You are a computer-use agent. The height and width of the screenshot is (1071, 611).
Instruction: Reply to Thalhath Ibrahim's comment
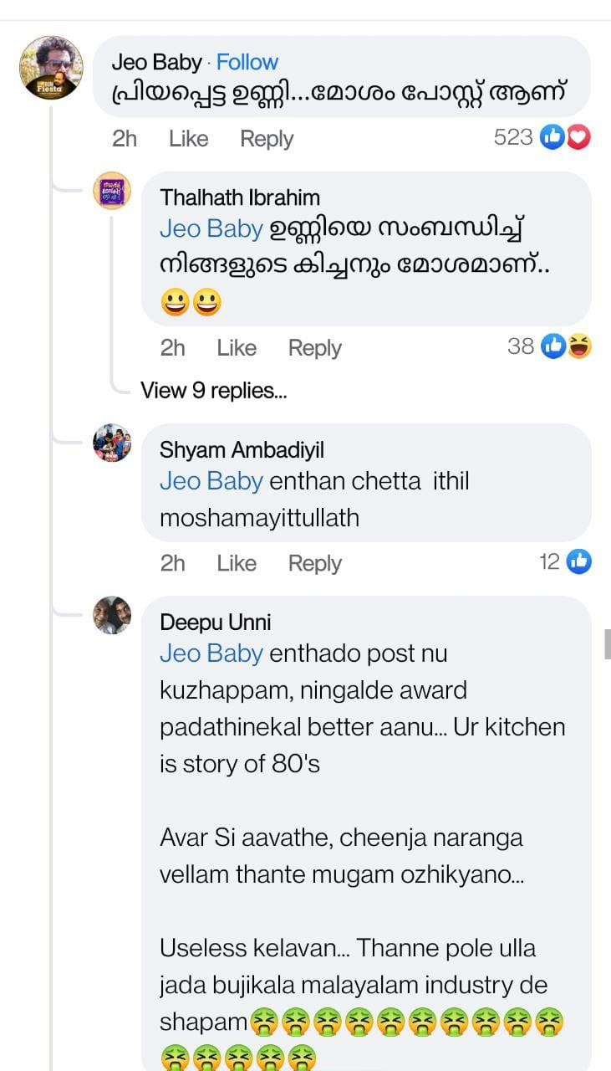(315, 348)
